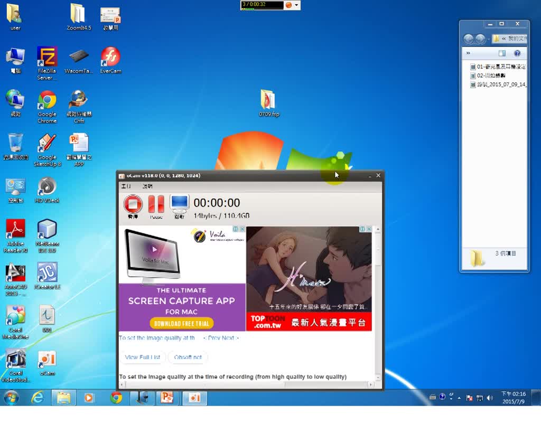Select the FileZilla Server desktop shortcut
Viewport: 541px width, 433px height.
point(47,64)
